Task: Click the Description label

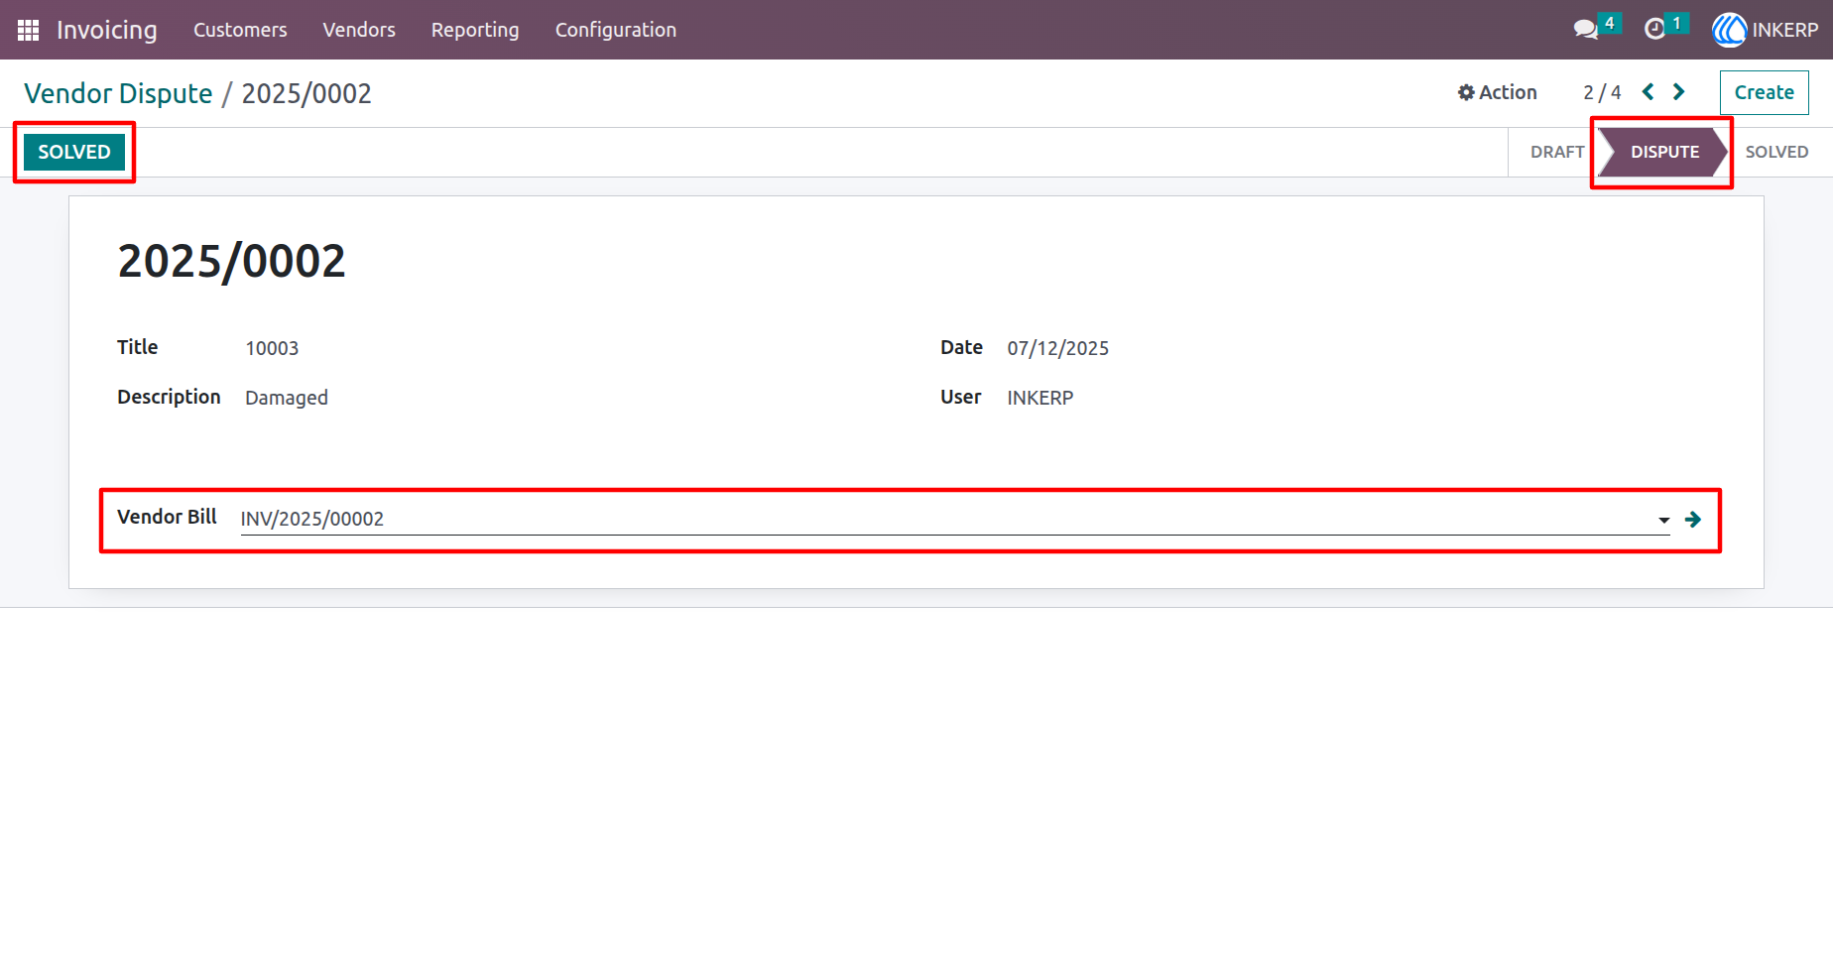Action: [169, 397]
